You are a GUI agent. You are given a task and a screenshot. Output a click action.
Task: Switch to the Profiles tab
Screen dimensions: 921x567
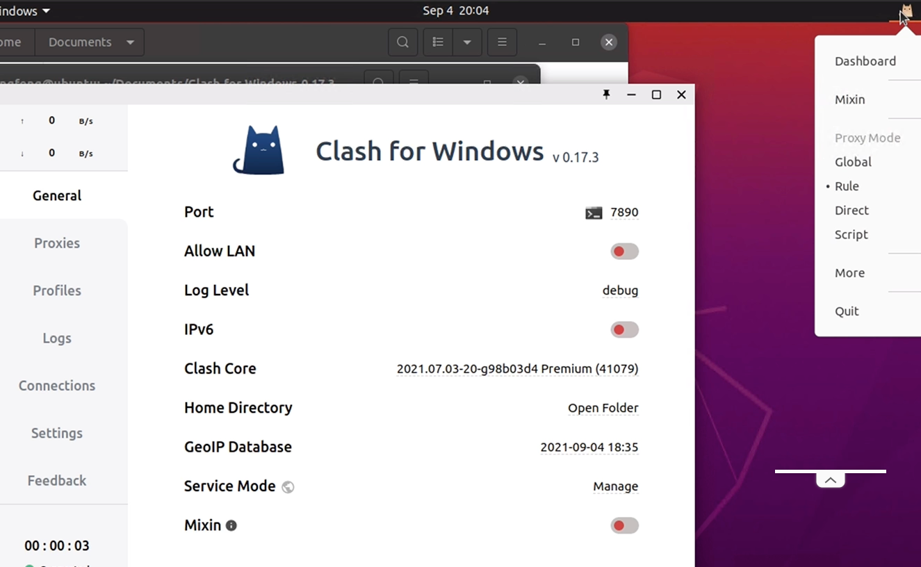57,290
